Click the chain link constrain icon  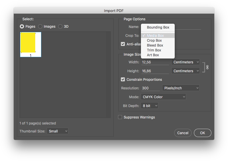point(207,67)
